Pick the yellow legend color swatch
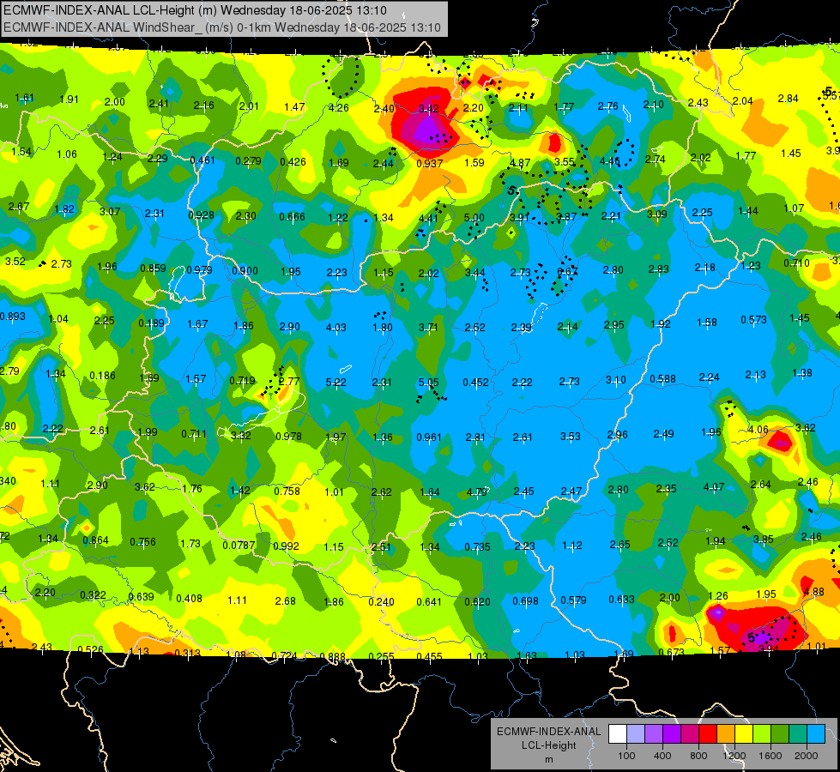 pyautogui.click(x=744, y=734)
